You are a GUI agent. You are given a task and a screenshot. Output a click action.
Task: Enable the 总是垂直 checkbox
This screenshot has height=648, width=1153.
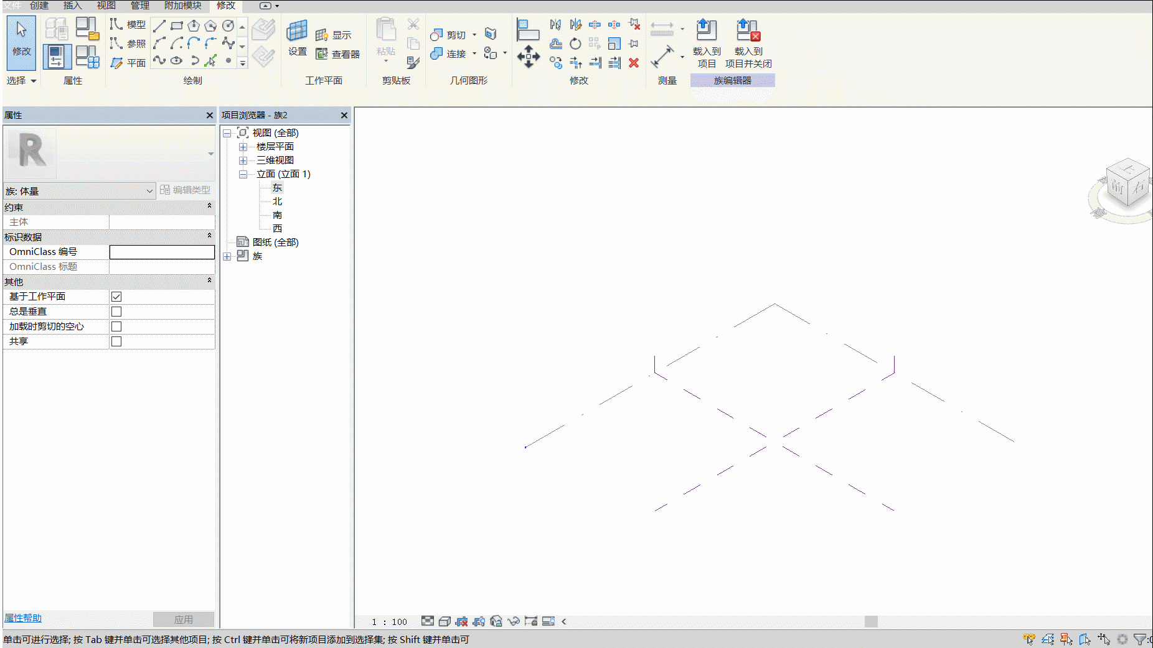116,312
